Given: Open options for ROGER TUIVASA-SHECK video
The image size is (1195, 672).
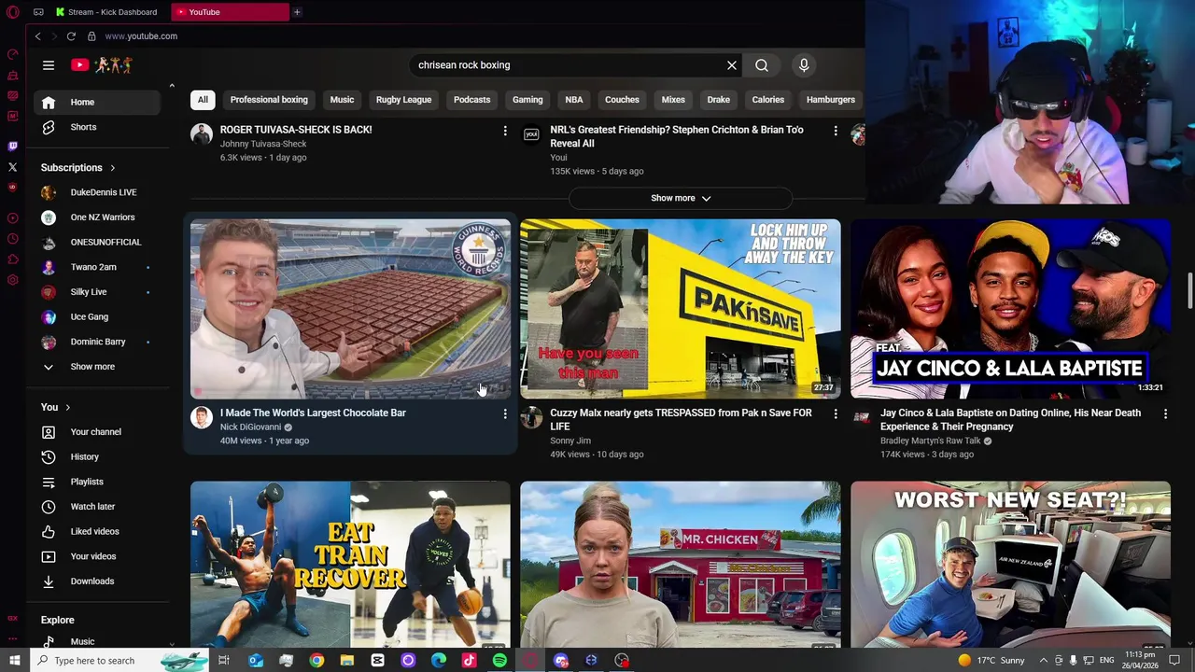Looking at the screenshot, I should click(505, 131).
